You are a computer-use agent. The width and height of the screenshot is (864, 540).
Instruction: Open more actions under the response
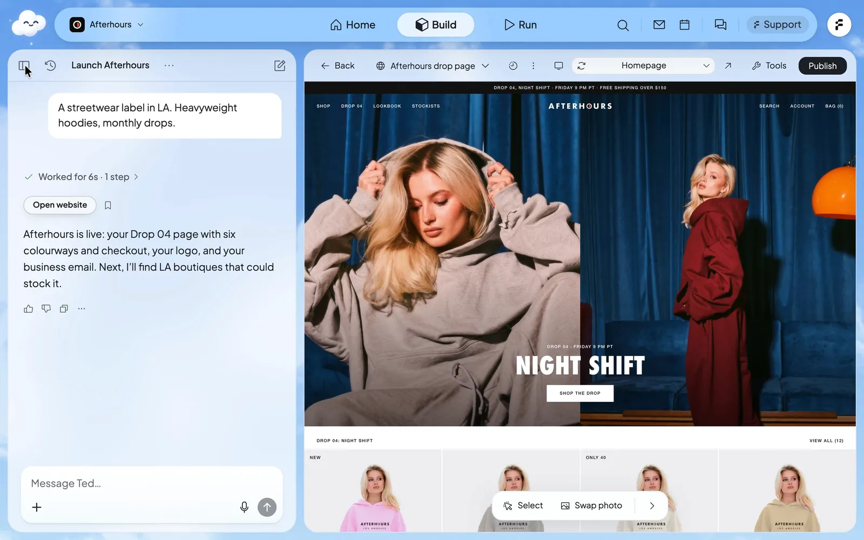click(82, 309)
